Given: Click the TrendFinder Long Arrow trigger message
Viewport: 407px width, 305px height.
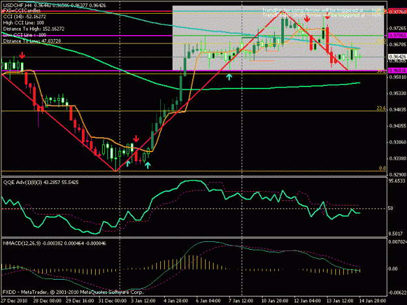Looking at the screenshot, I should coord(322,10).
